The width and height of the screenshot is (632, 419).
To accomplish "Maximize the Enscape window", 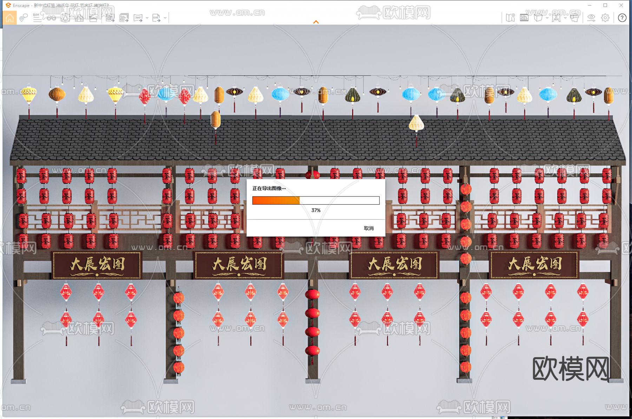I will 605,5.
